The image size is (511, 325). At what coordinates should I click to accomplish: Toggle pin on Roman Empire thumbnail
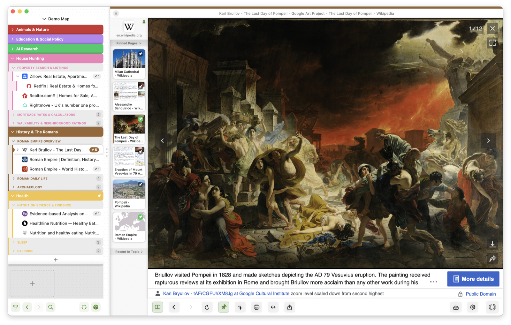[141, 217]
